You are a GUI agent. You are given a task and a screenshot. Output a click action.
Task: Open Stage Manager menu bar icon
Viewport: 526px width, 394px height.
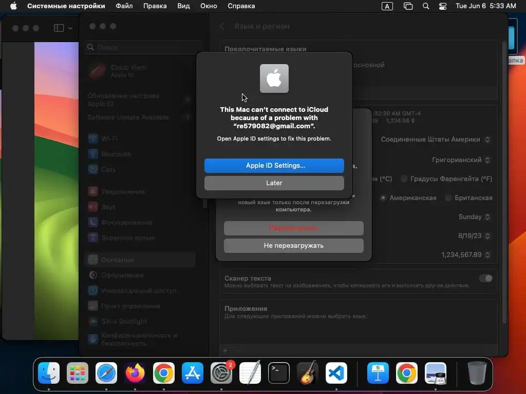point(408,6)
